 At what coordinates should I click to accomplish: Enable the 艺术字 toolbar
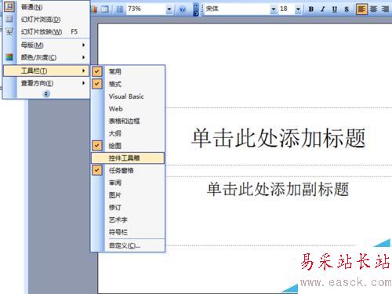pos(128,220)
